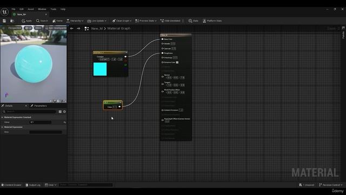
Task: Open the Clean Graph dropdown
Action: (x=122, y=21)
